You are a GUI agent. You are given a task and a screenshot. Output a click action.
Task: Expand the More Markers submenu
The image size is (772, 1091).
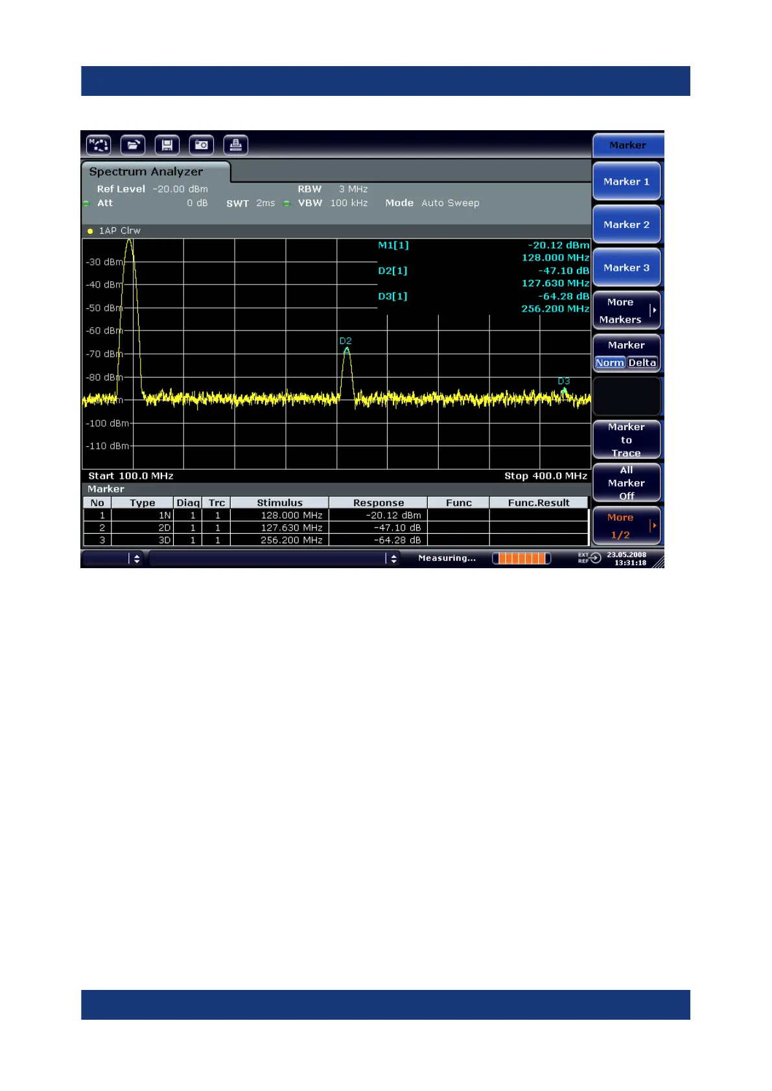point(626,311)
